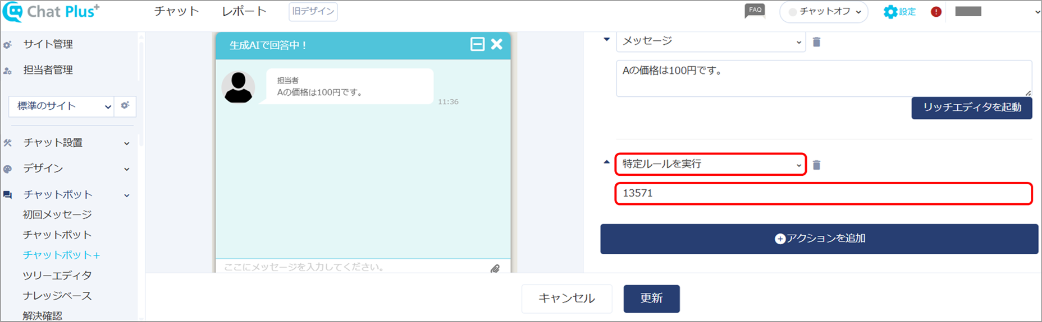
Task: Move the メッセージ action down with arrow
Action: coord(606,39)
